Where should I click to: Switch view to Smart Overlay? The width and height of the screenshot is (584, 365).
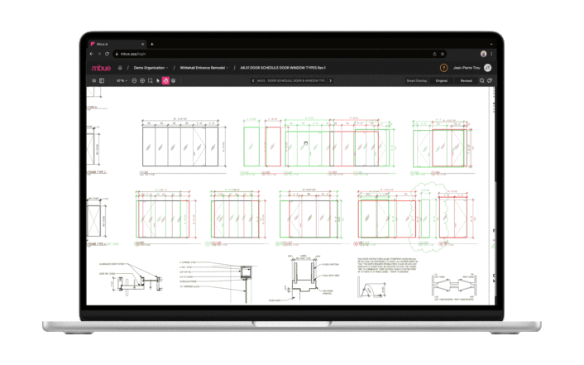point(416,81)
